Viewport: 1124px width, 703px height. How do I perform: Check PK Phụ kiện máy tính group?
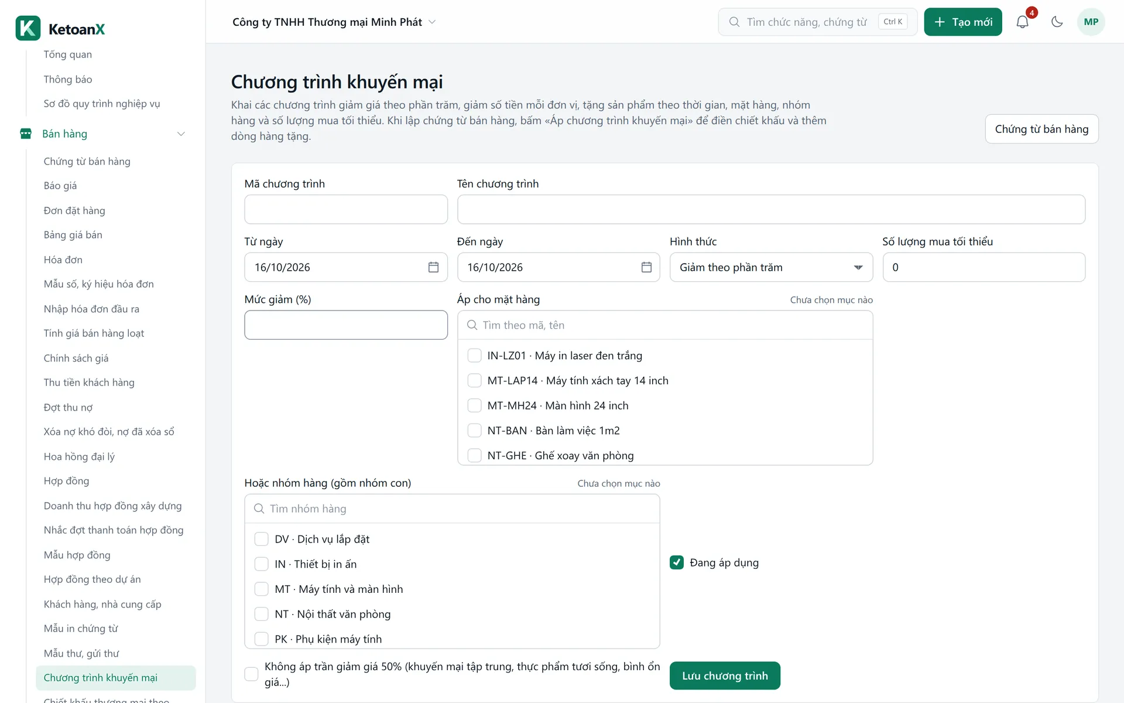pos(262,639)
